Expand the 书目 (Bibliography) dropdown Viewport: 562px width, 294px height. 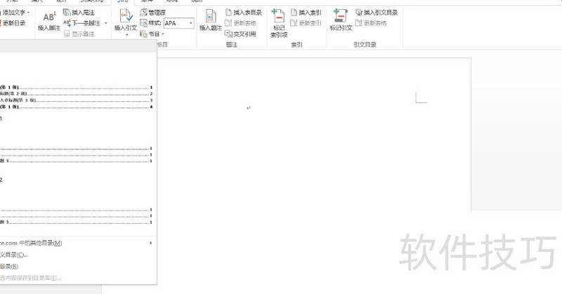[x=152, y=34]
